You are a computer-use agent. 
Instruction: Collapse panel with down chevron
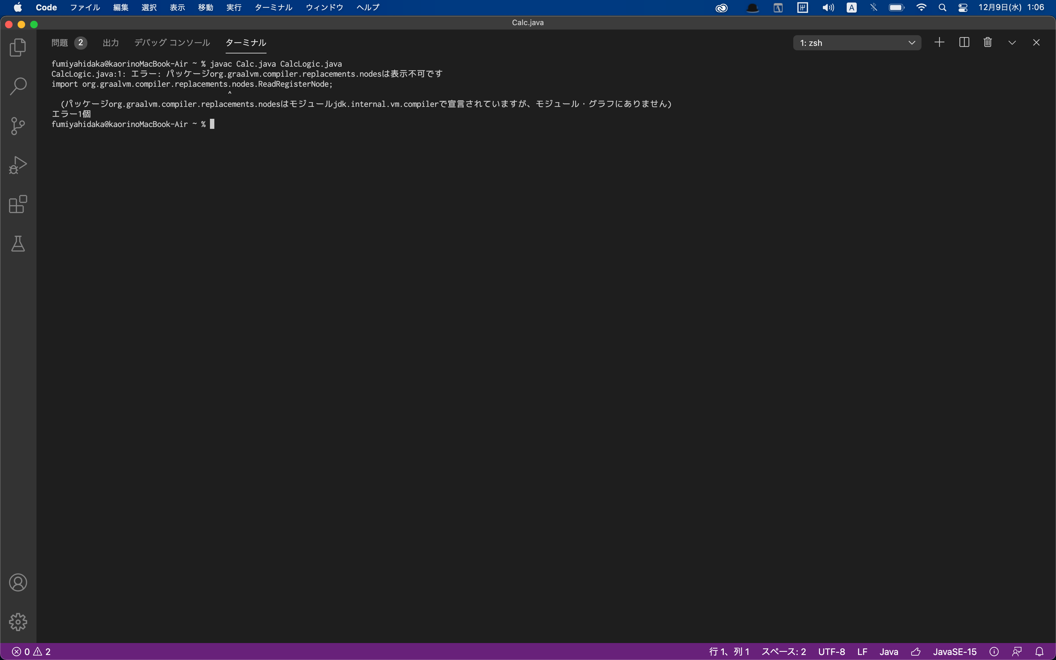1012,42
